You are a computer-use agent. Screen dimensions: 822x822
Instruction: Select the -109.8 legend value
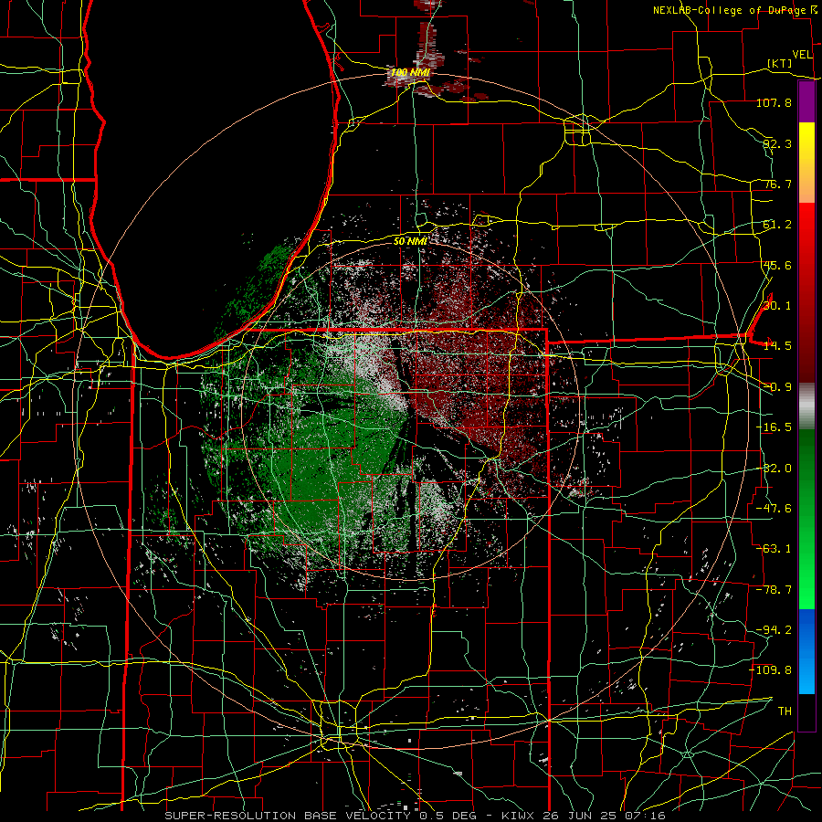771,670
